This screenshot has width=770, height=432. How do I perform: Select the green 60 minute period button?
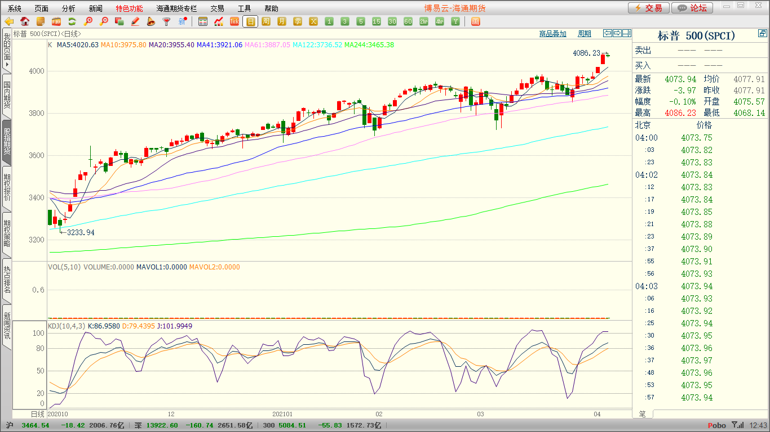pos(408,22)
